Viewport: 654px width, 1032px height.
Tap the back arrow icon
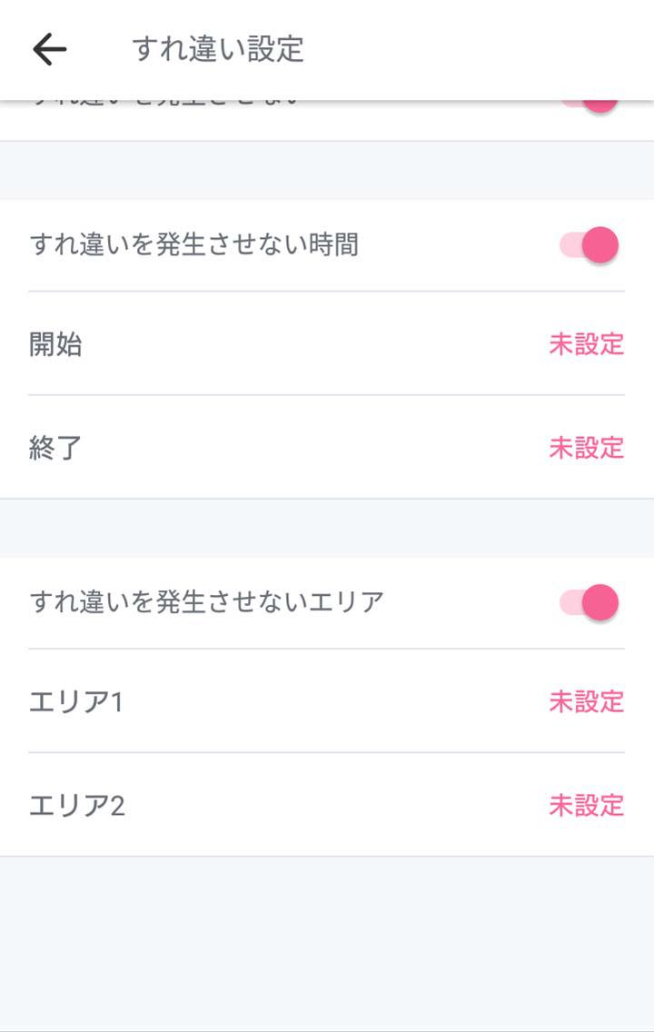click(50, 49)
